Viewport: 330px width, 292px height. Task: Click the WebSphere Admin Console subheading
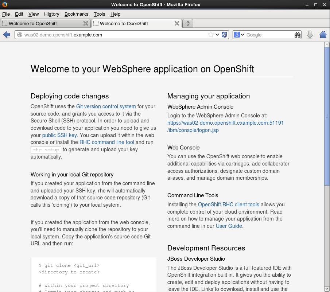click(200, 107)
